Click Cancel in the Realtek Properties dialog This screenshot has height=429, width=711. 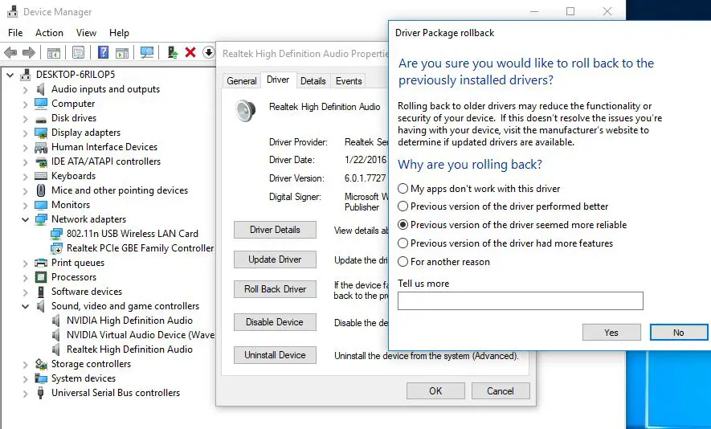click(501, 391)
